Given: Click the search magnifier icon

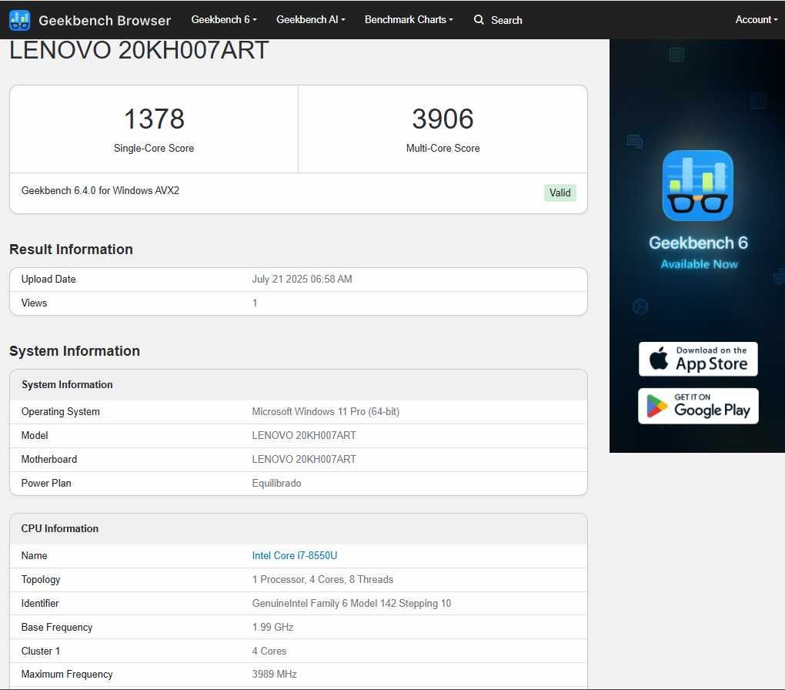Looking at the screenshot, I should [x=479, y=19].
